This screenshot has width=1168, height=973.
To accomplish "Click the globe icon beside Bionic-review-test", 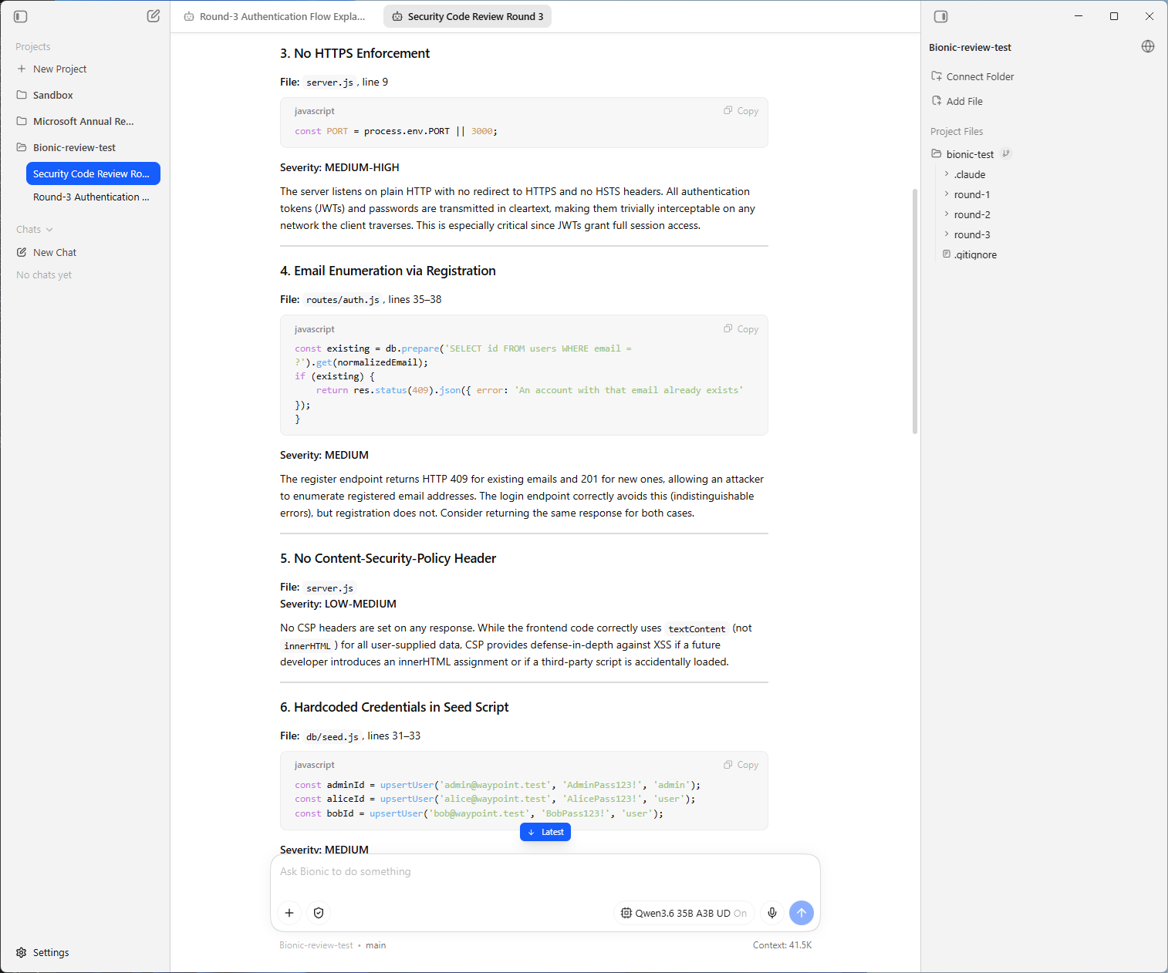I will tap(1148, 46).
